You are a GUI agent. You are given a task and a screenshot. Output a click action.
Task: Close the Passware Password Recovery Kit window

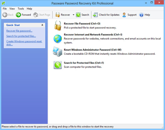coord(159,3)
